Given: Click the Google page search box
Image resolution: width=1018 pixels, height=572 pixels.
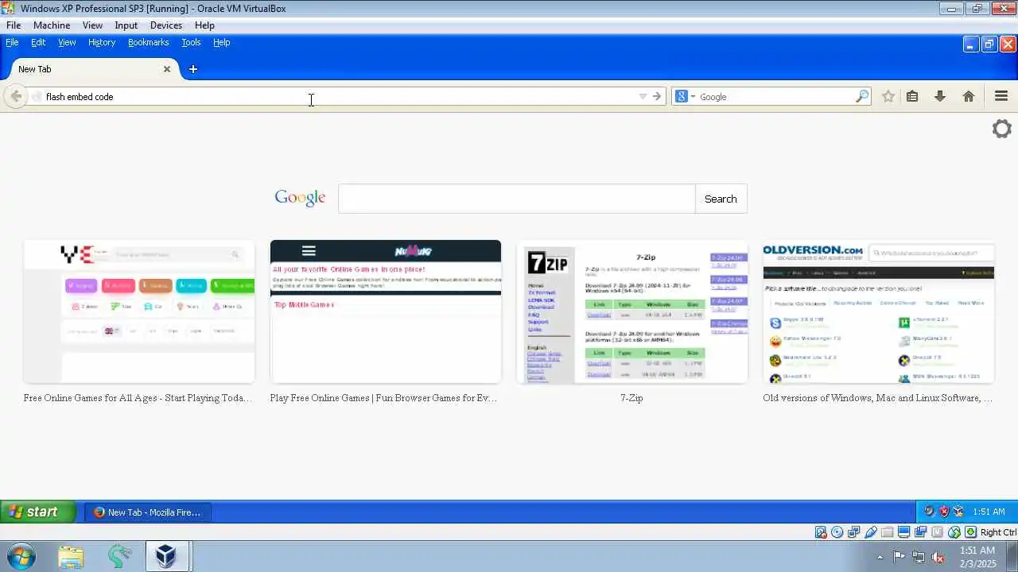Looking at the screenshot, I should coord(517,199).
